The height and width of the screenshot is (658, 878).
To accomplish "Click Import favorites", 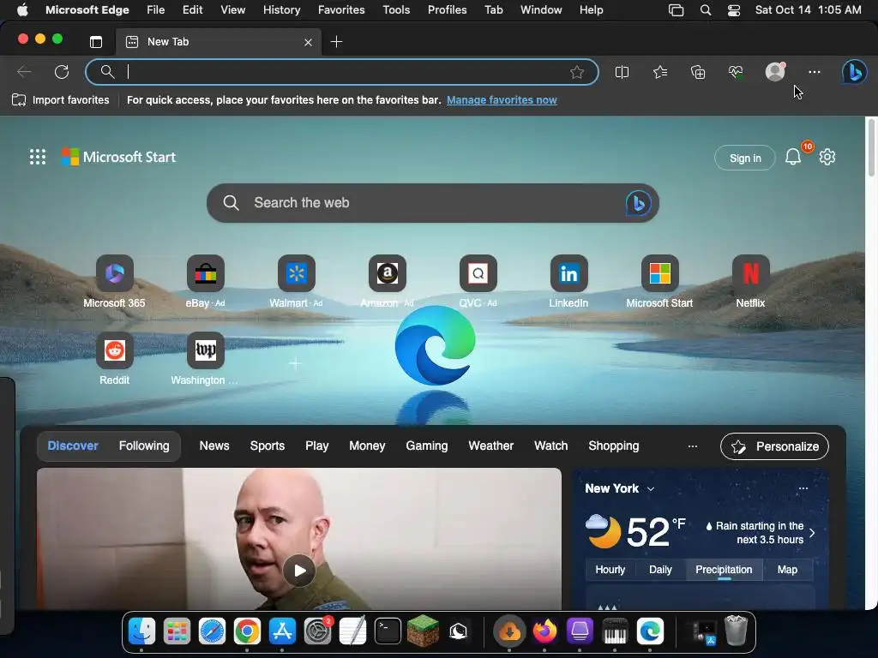I will (x=61, y=100).
